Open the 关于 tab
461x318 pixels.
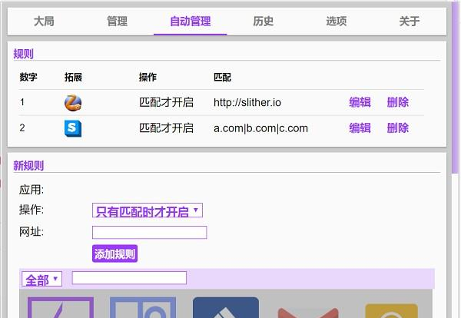coord(410,22)
